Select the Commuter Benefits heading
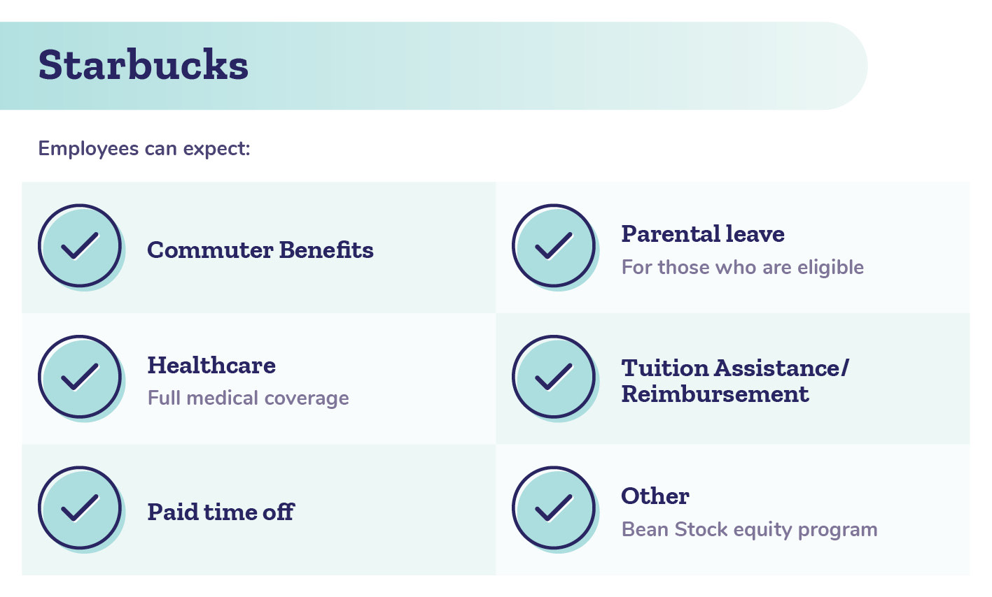992x597 pixels. point(260,250)
